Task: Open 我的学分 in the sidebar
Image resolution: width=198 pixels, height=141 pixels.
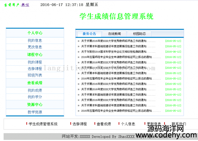Action: 35,97
